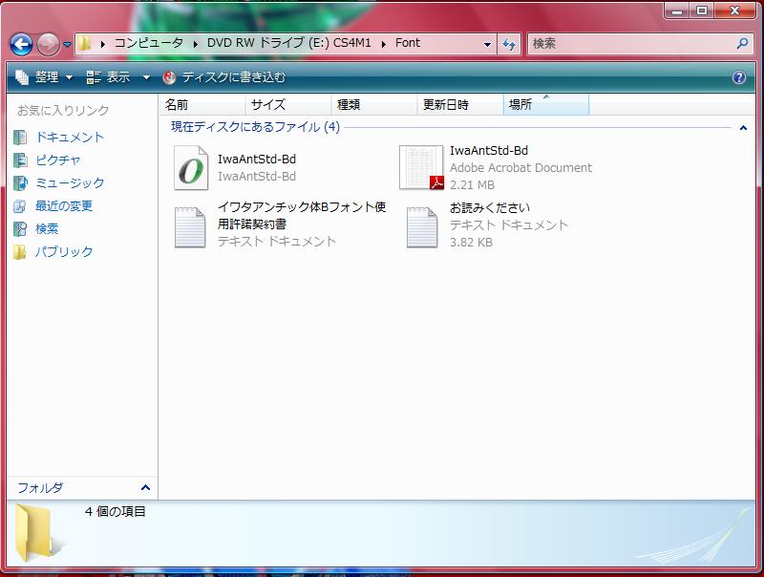
Task: Select the IwaAntStd-Bd OpenType font file icon
Action: pos(190,167)
